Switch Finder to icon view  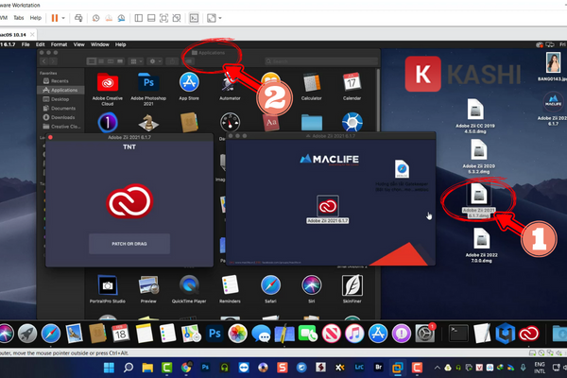tap(92, 61)
